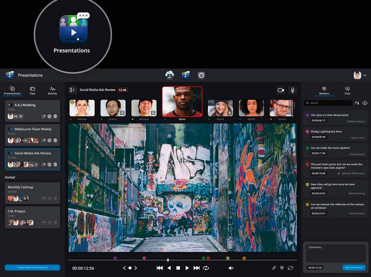
Task: Skip to the next clip
Action: click(x=196, y=268)
